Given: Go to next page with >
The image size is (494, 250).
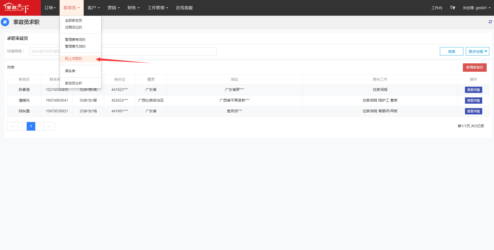Looking at the screenshot, I should [39, 126].
